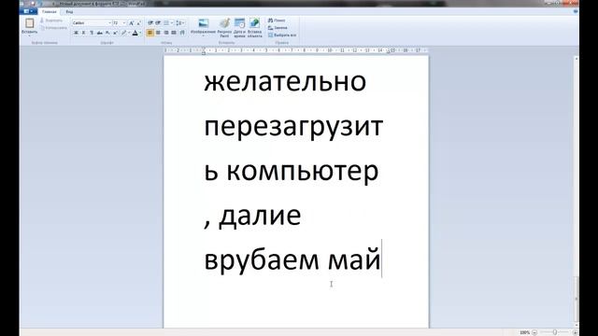Screen dimensions: 598x336
Task: Expand the bullet list style dropdown
Action: click(172, 23)
